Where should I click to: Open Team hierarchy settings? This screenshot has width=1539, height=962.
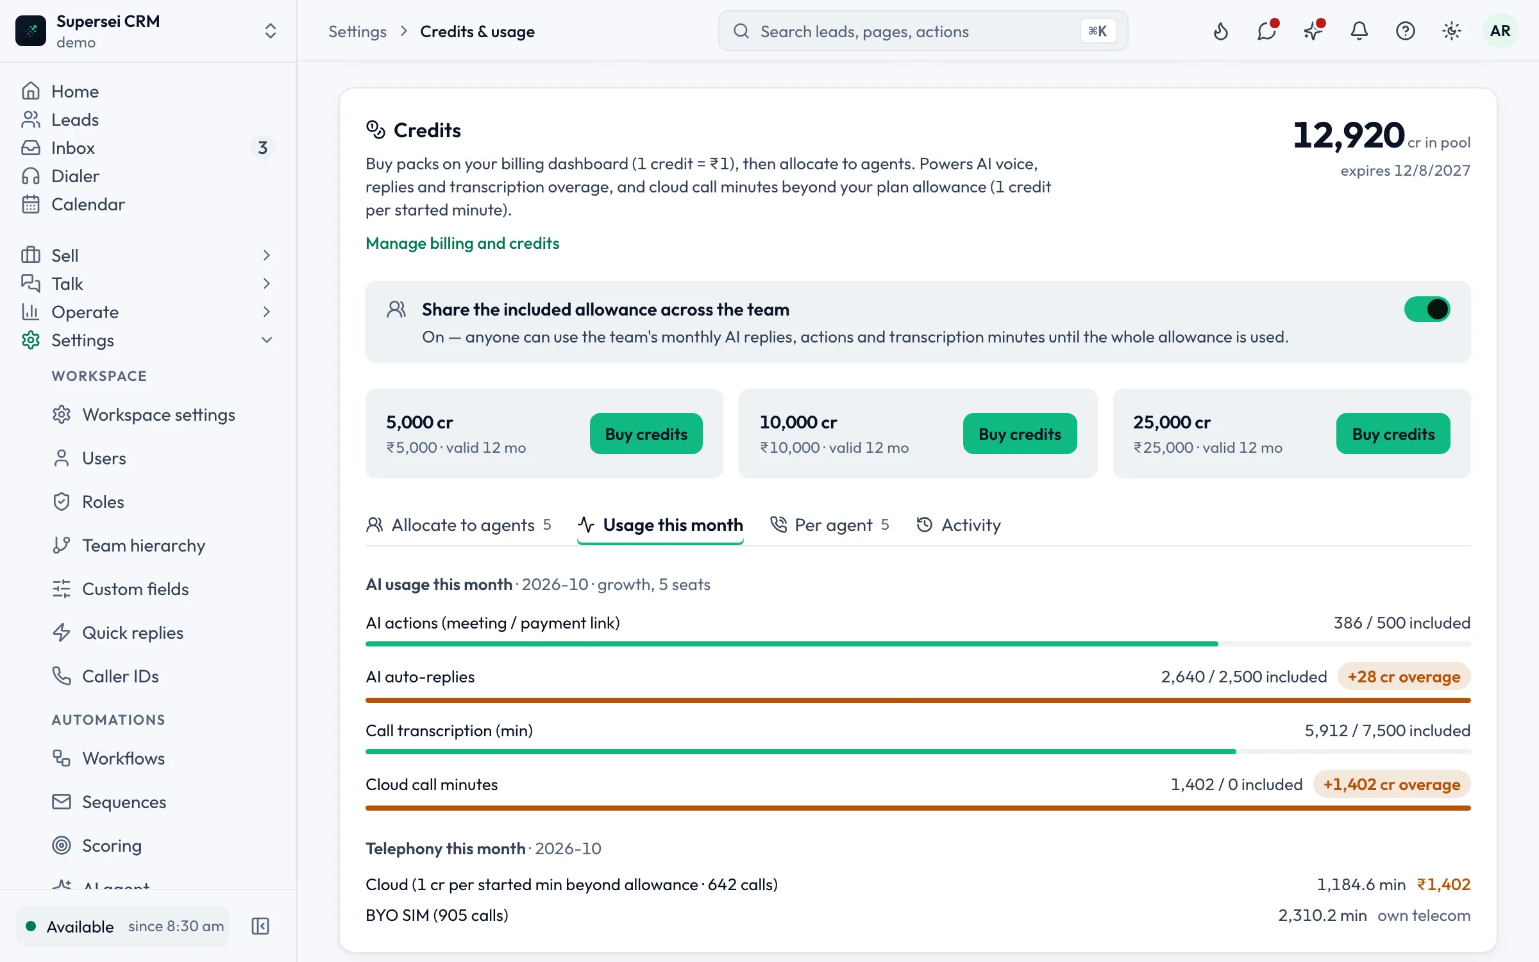coord(164,545)
